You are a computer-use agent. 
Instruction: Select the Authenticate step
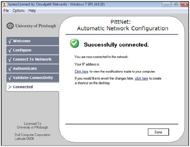33,68
